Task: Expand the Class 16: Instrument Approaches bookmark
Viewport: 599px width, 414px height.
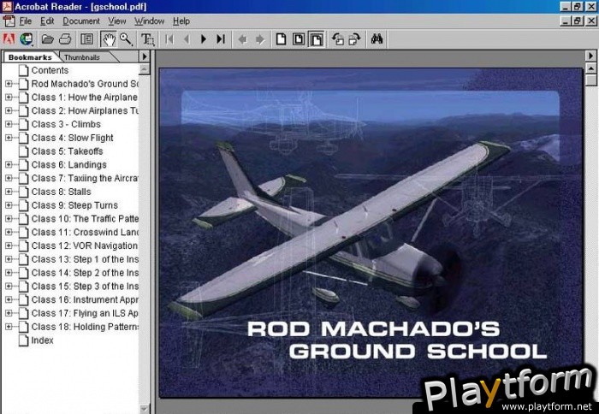Action: pos(9,300)
